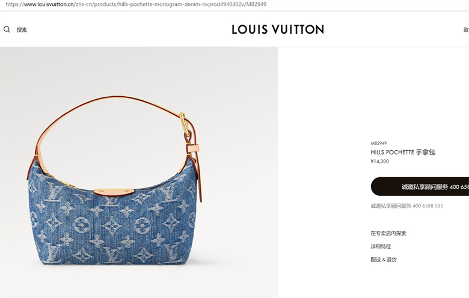The width and height of the screenshot is (469, 298).
Task: Go home via the LOUIS VUITTON logo
Action: click(278, 29)
